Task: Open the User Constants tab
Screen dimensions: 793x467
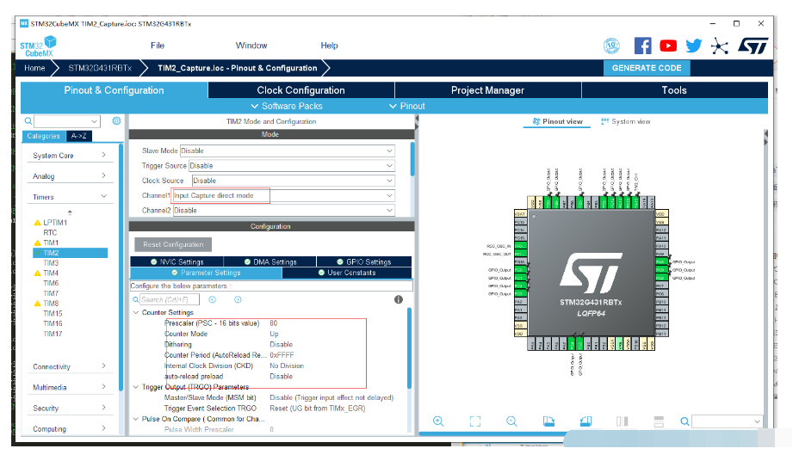Action: [x=347, y=273]
